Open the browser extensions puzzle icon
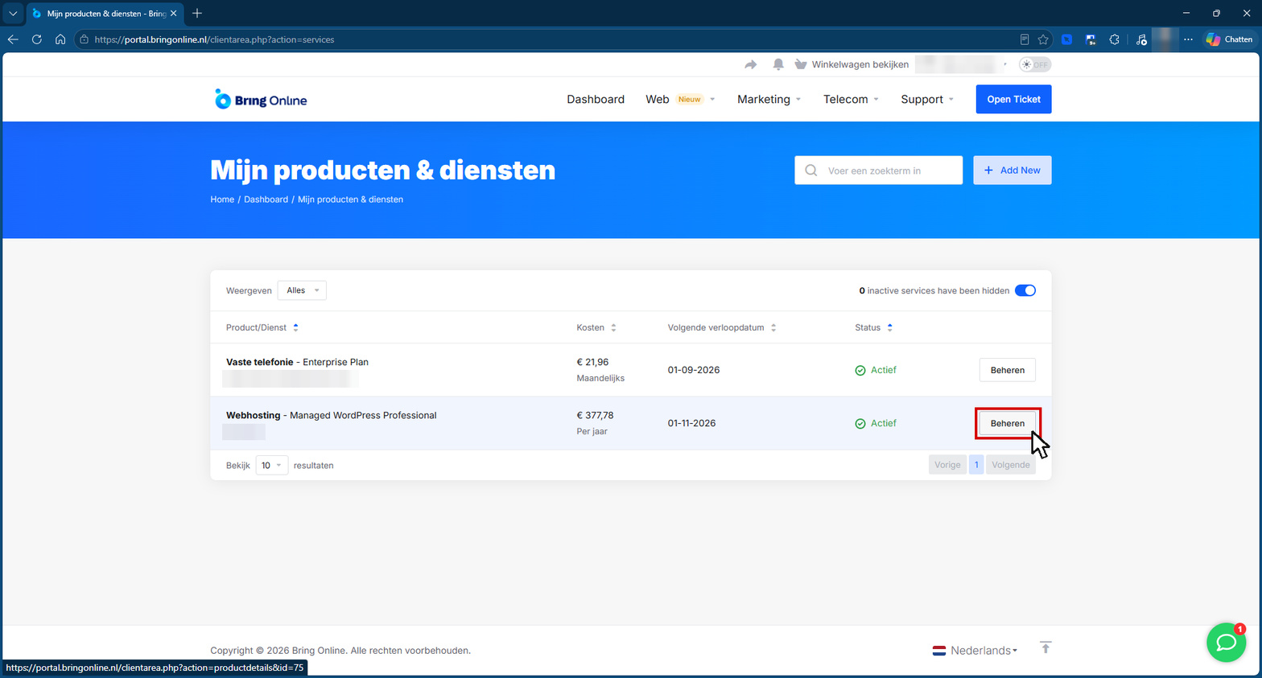 [1114, 39]
